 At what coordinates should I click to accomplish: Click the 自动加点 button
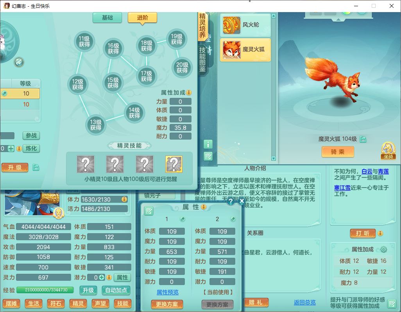pyautogui.click(x=116, y=290)
